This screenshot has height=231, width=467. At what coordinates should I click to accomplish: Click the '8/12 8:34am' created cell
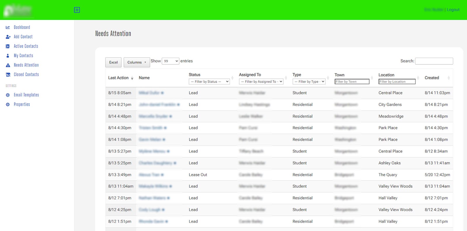436,151
